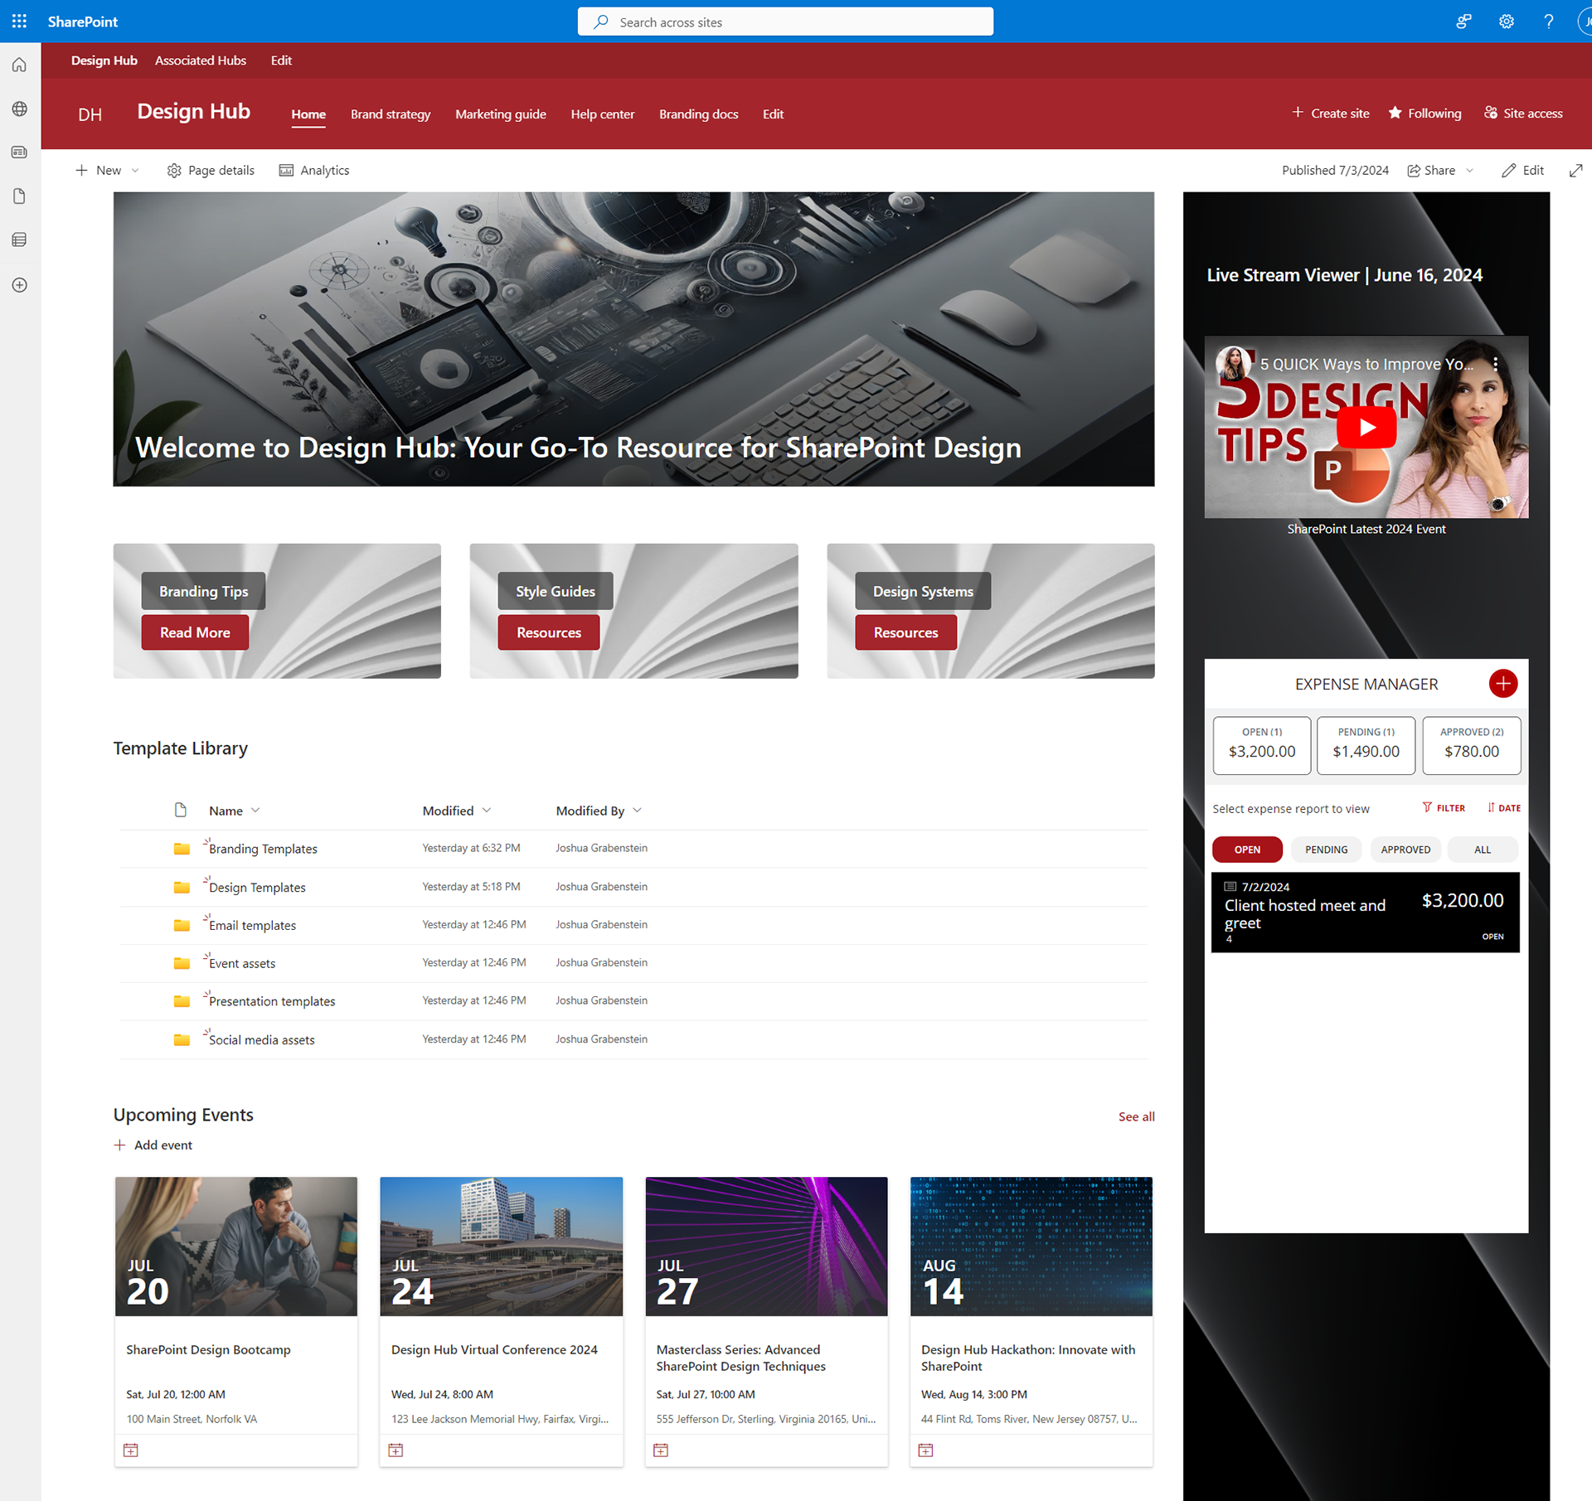The image size is (1592, 1501).
Task: Click the Search across sites box
Action: pyautogui.click(x=785, y=22)
